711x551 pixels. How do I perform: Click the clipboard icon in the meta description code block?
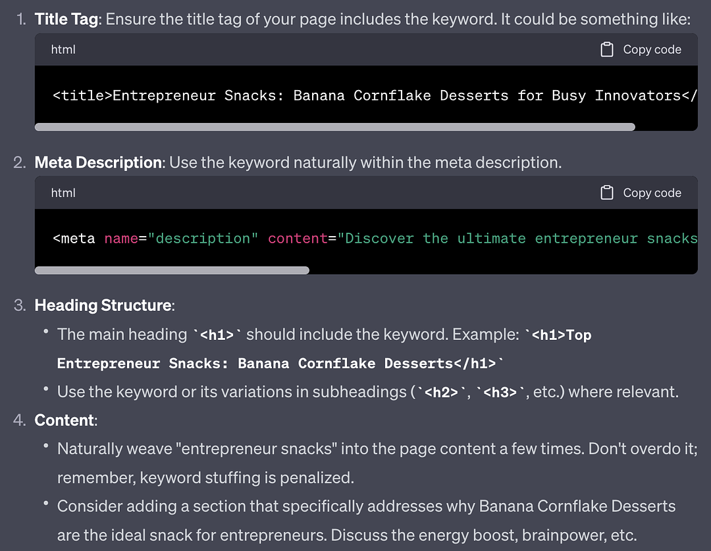pos(607,193)
